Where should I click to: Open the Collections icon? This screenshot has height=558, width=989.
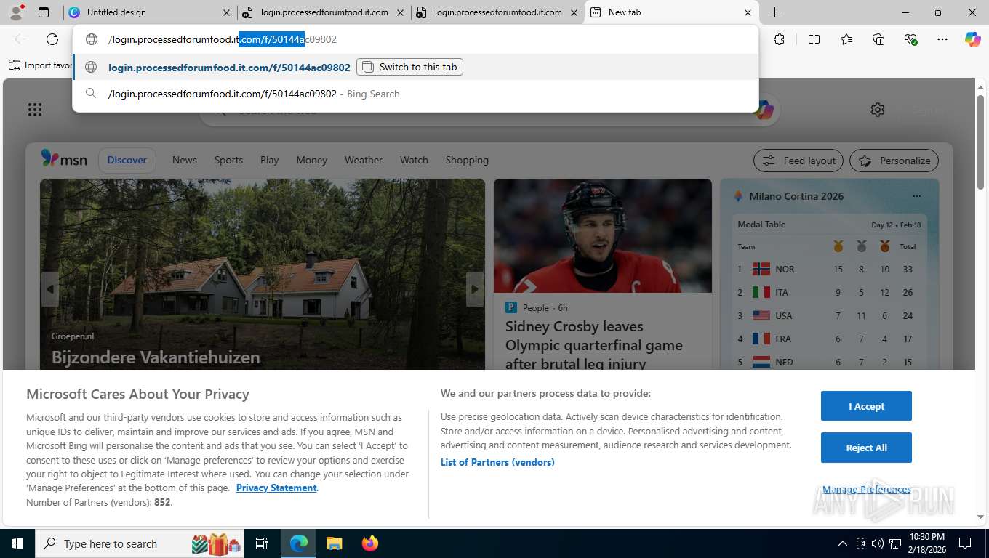878,39
